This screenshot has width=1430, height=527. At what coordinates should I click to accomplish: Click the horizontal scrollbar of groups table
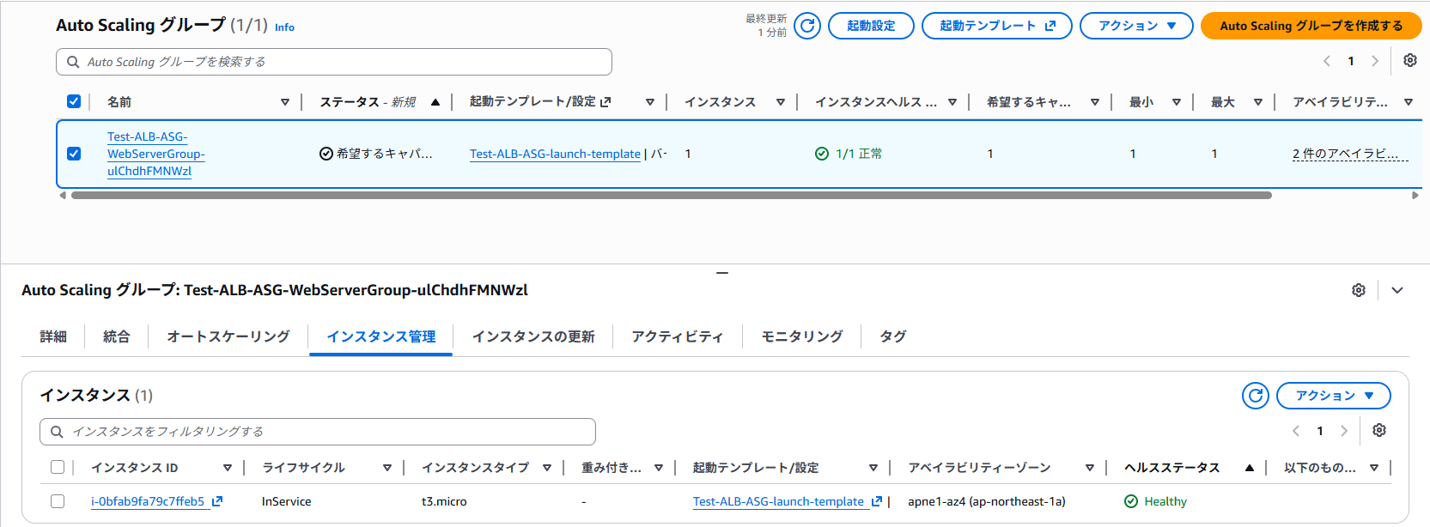[671, 196]
